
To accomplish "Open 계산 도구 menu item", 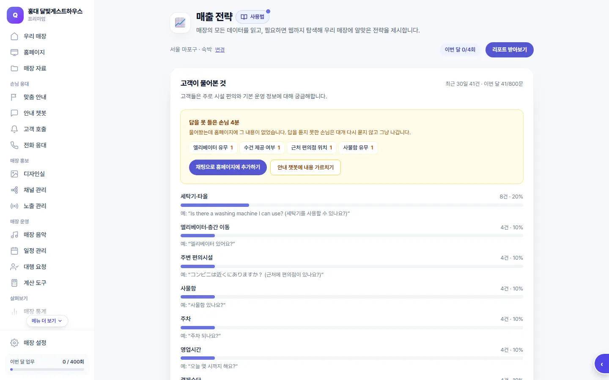I will (x=47, y=283).
